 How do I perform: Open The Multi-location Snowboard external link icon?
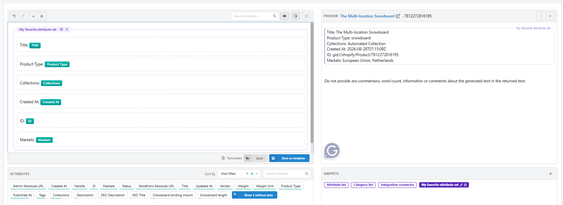tap(398, 16)
